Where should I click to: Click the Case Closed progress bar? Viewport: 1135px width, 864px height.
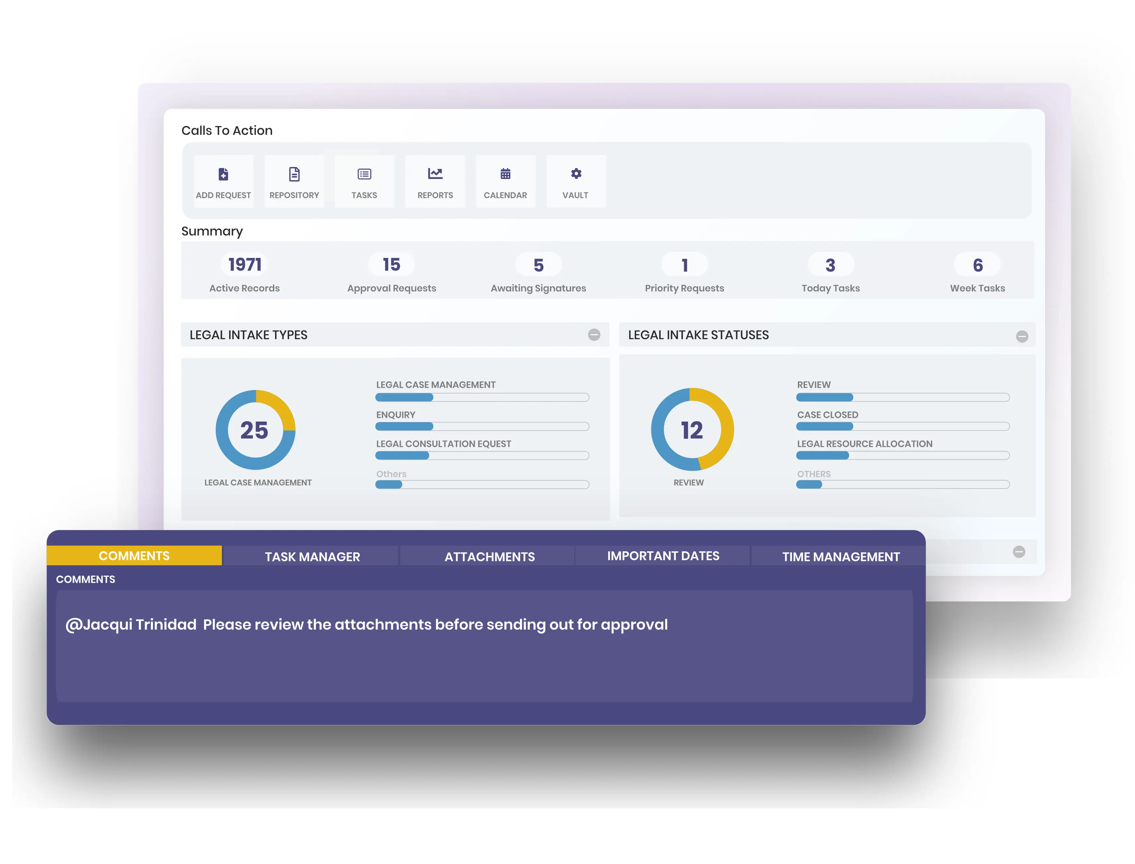(902, 426)
